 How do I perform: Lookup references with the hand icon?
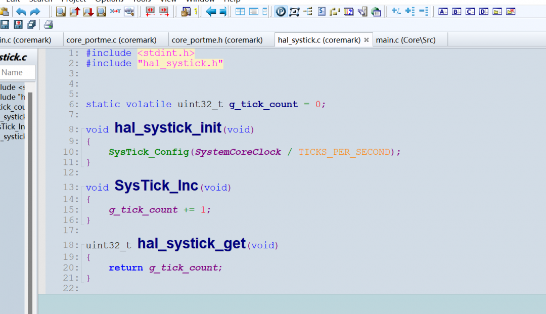tap(186, 12)
